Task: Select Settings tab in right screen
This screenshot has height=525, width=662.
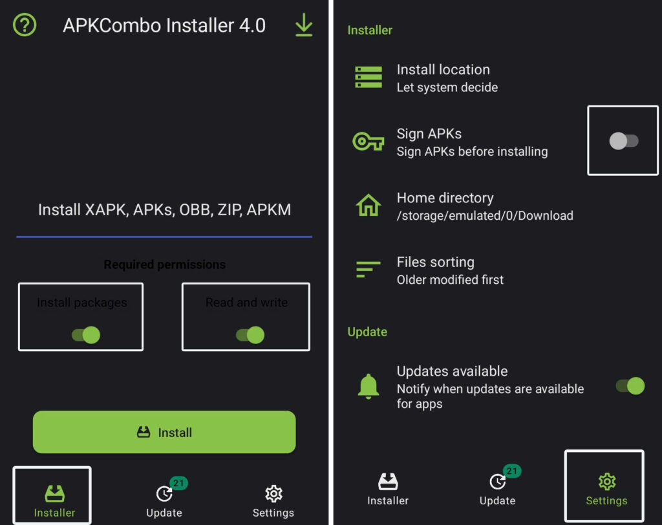Action: 606,489
